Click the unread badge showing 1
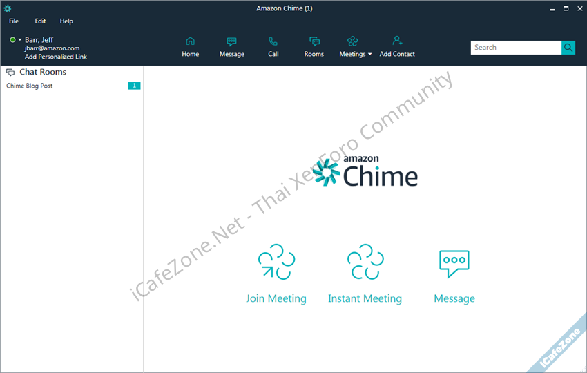587x373 pixels. point(135,86)
